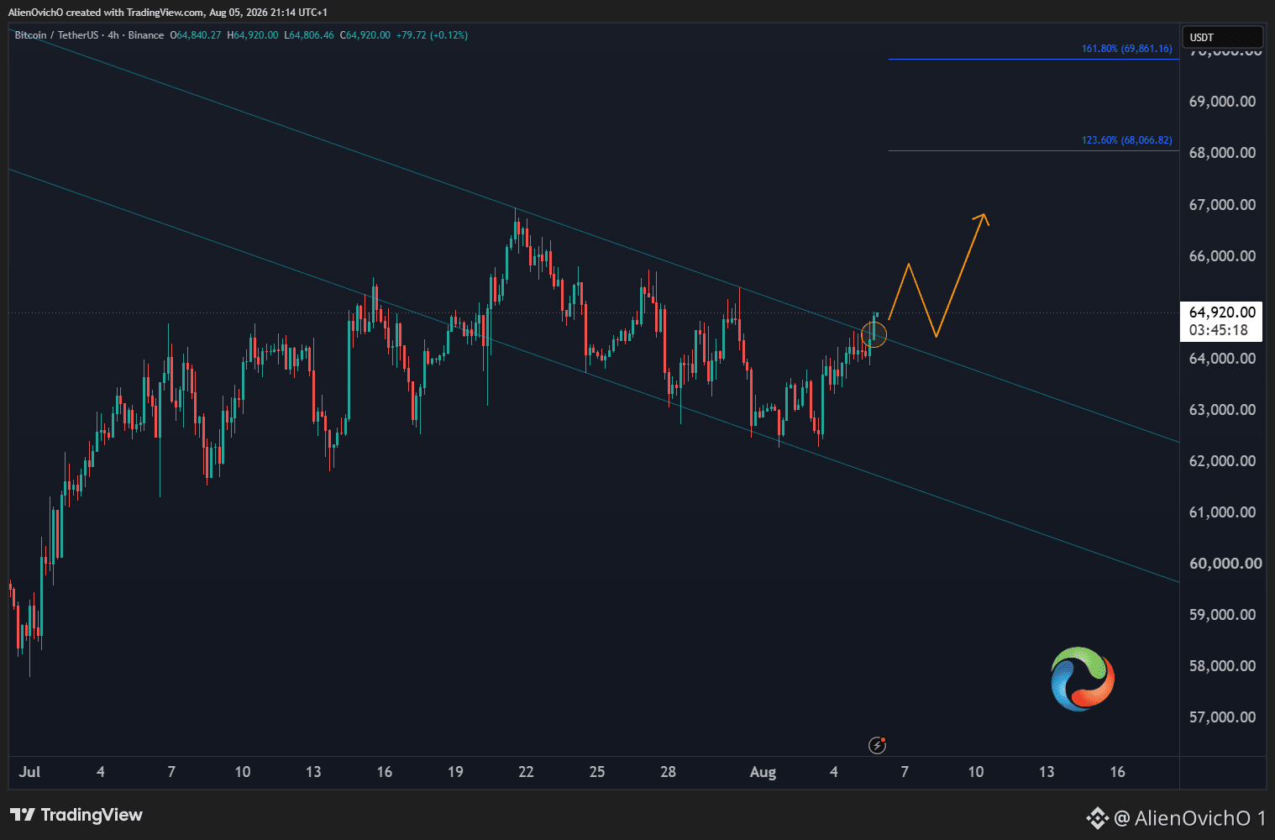Viewport: 1275px width, 840px height.
Task: Click the low value L64,806.46
Action: tap(309, 35)
